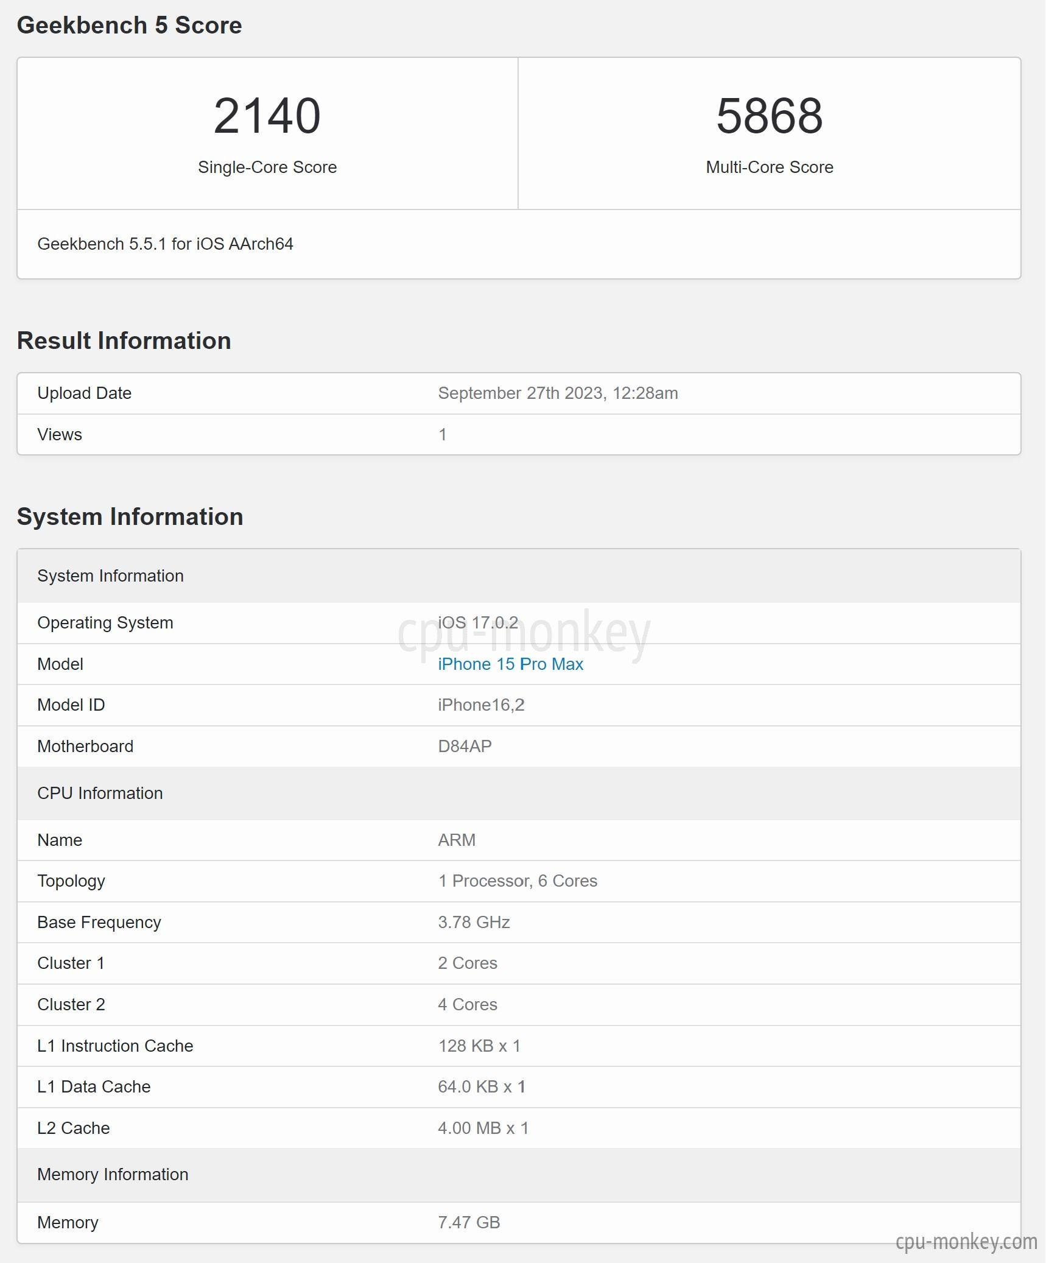Click 'Geekbench 5.5.1 for iOS AArch64' text
The image size is (1046, 1263).
[x=165, y=244]
